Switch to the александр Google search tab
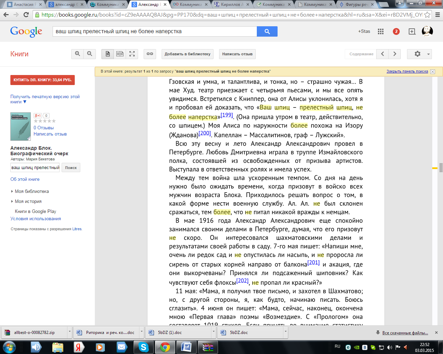Image resolution: width=443 pixels, height=354 pixels. [x=65, y=4]
